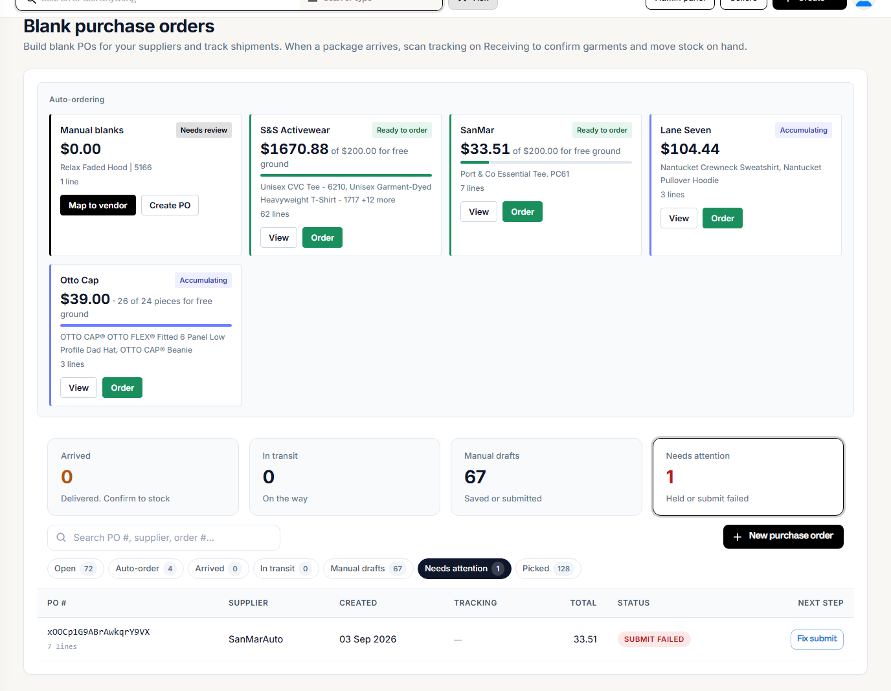Click Fix submit for the SanMarAuto PO
Screen dimensions: 891x691
(817, 639)
